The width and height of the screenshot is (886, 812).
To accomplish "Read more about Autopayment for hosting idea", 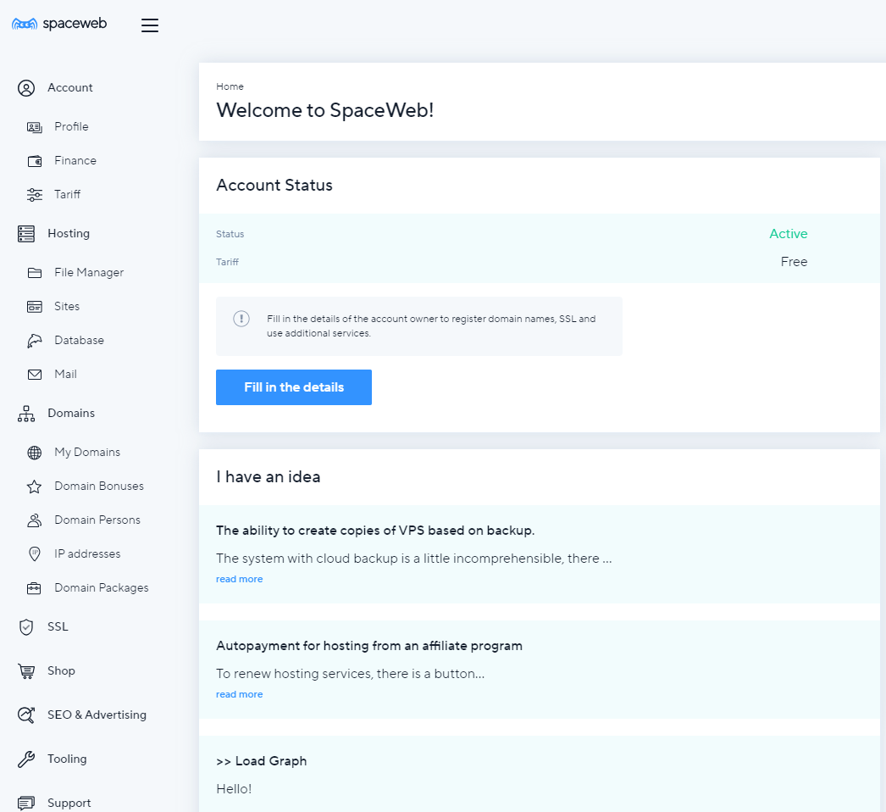I will (239, 695).
